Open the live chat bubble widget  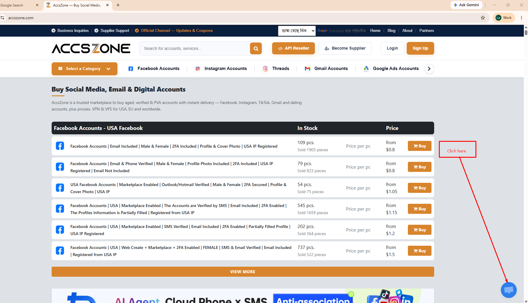coord(509,290)
